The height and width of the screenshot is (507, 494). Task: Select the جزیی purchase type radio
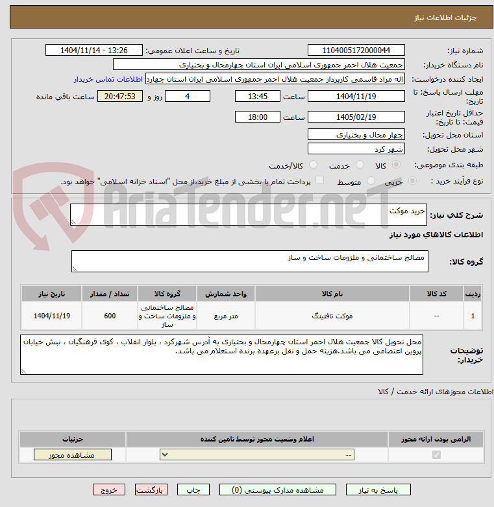click(412, 181)
